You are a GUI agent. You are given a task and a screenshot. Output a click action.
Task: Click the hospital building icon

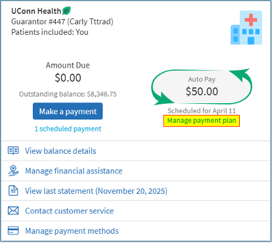[246, 28]
